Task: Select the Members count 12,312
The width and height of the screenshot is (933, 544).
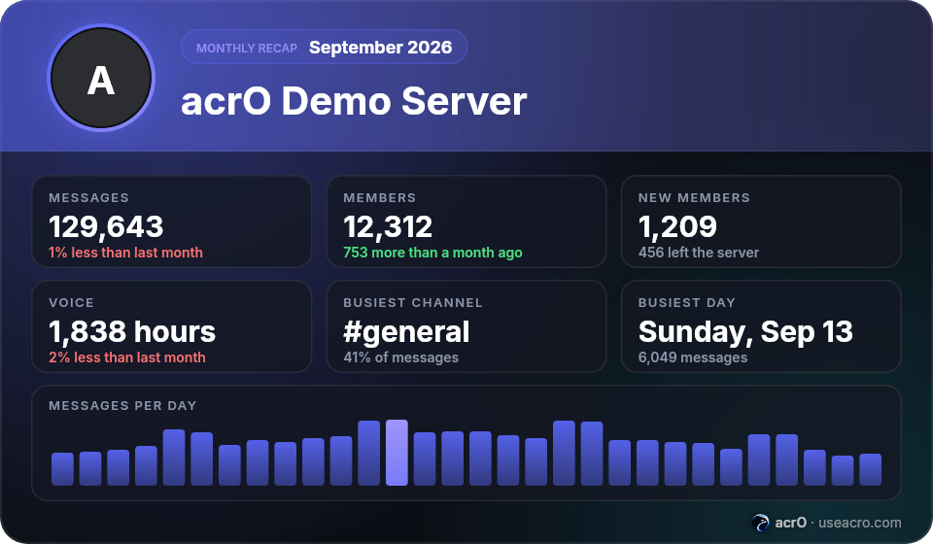Action: point(388,226)
